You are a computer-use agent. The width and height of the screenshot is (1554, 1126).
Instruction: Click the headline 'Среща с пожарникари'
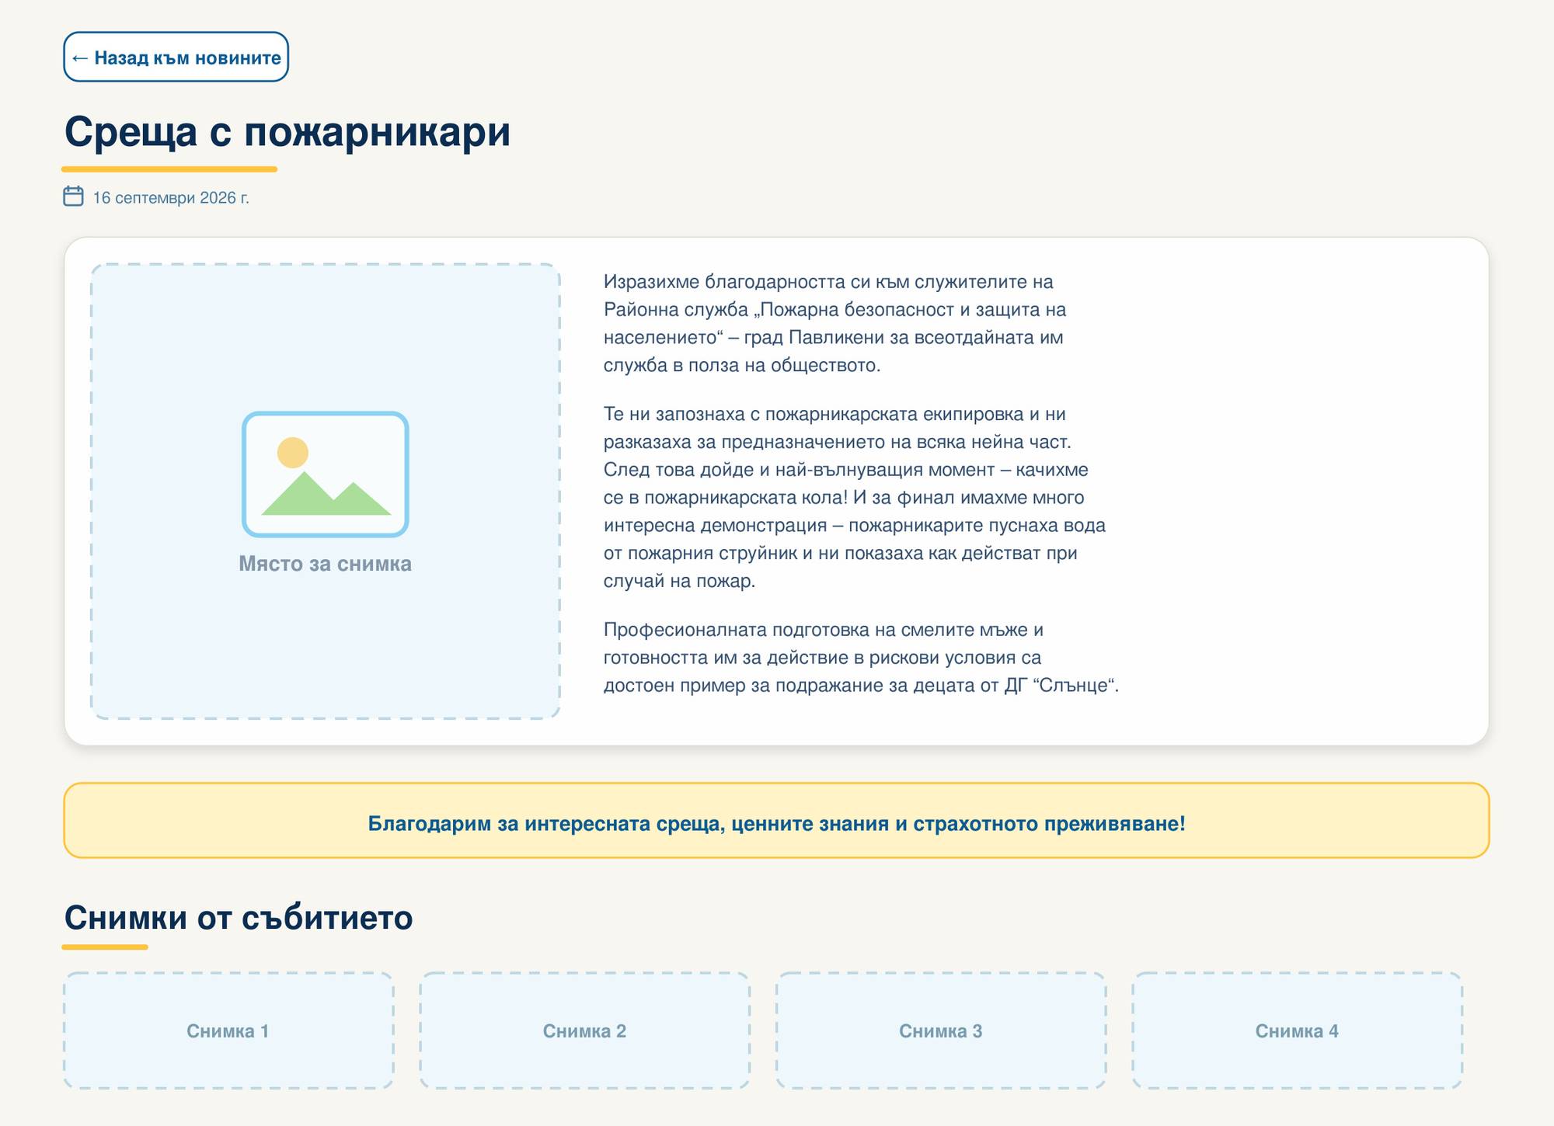[287, 131]
